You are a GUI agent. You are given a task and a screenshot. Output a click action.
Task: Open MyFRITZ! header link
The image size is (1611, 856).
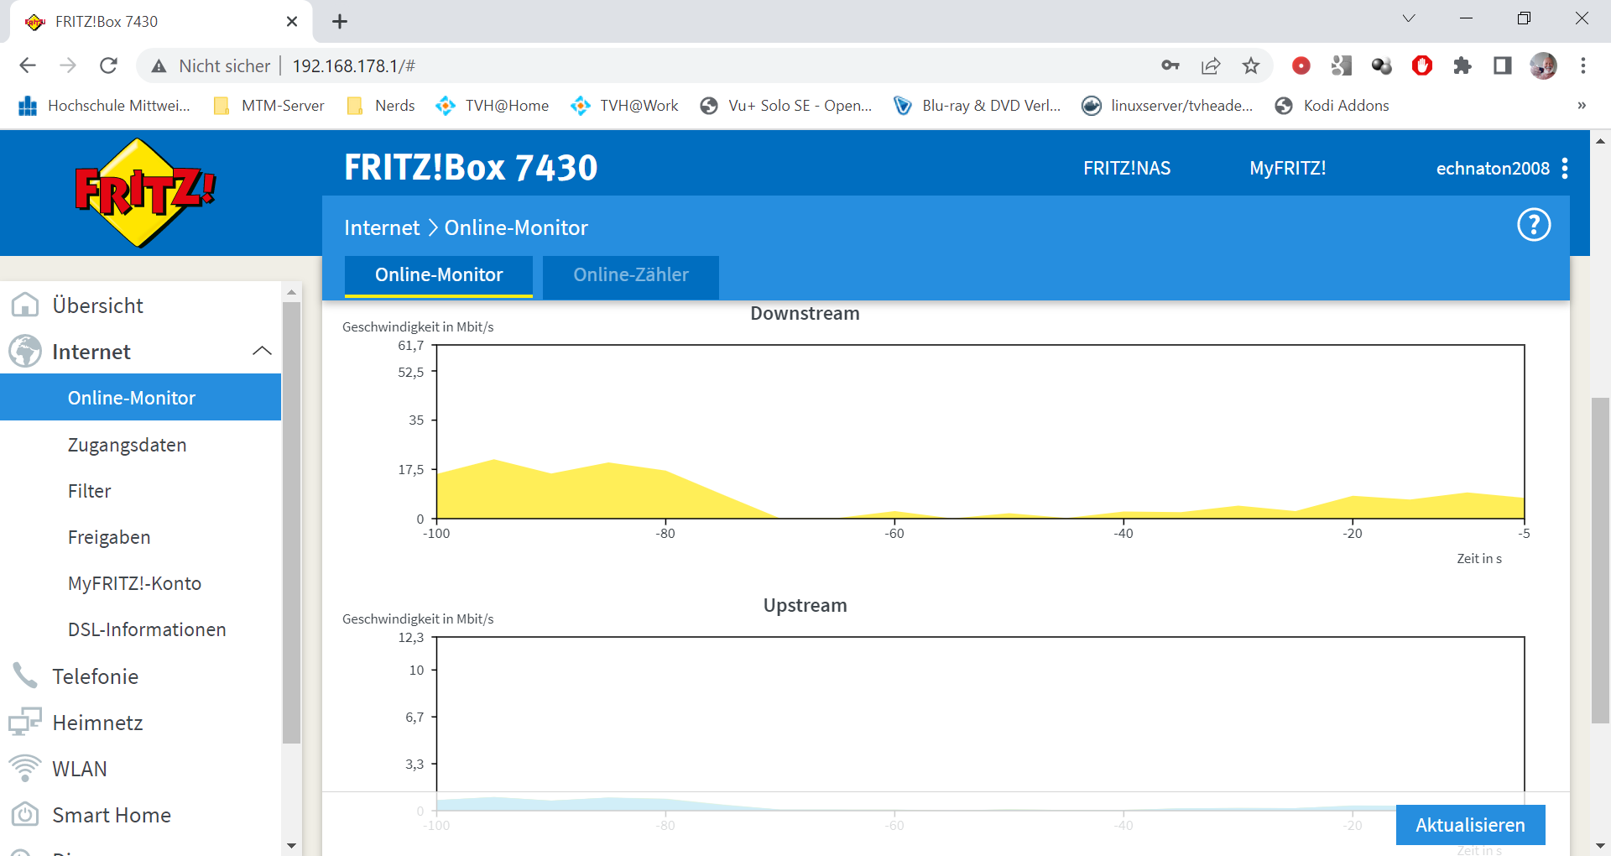[x=1287, y=168]
